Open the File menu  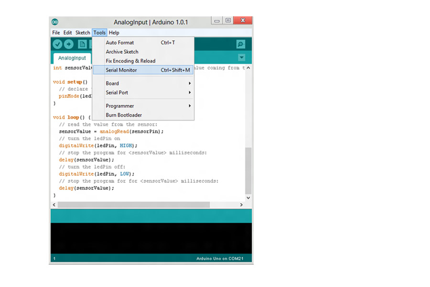[56, 33]
